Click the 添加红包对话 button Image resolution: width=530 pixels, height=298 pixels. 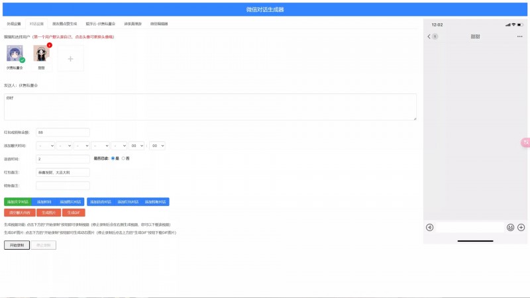tap(128, 202)
